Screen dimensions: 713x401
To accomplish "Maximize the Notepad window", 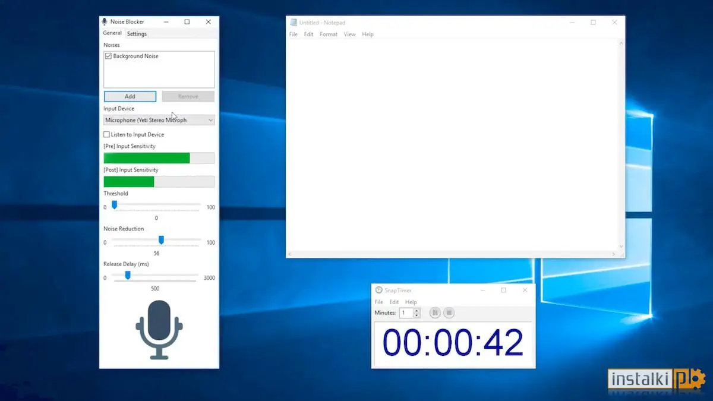I will tap(593, 23).
